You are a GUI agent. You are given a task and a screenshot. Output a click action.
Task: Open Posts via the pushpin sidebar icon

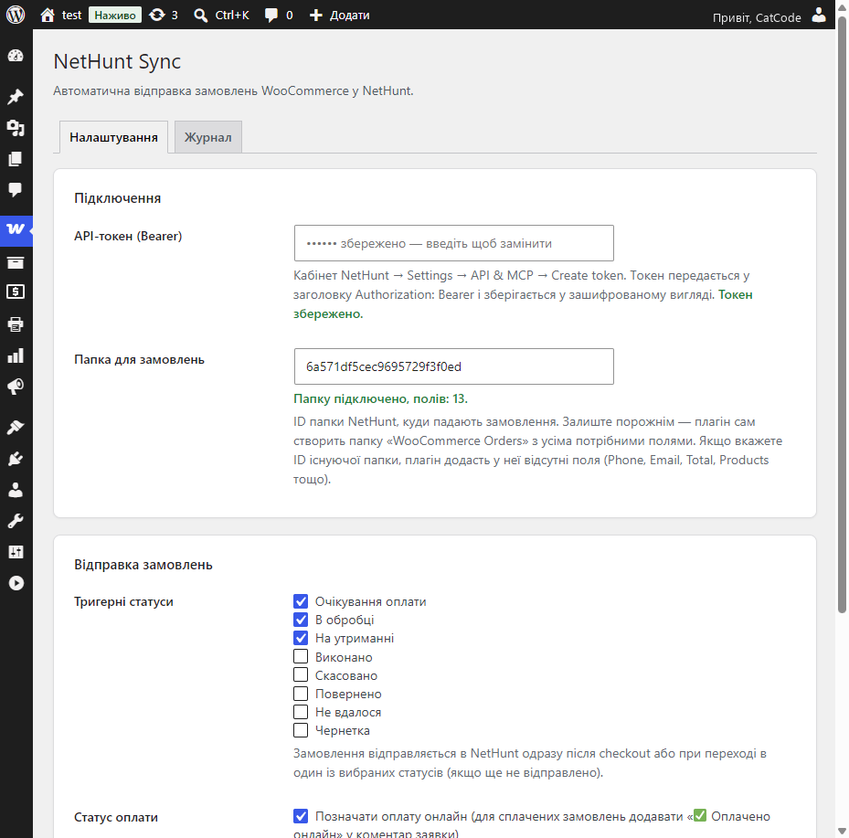click(16, 96)
